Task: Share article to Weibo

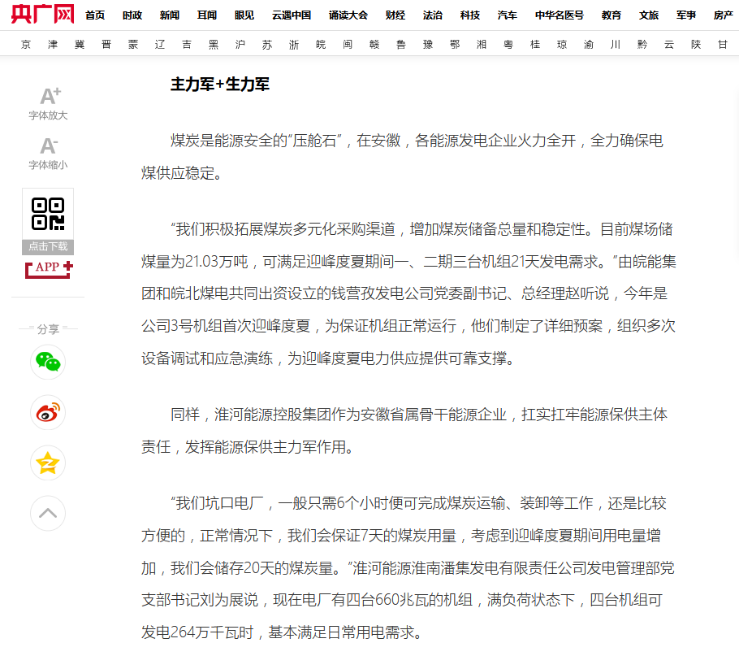Action: pos(48,412)
